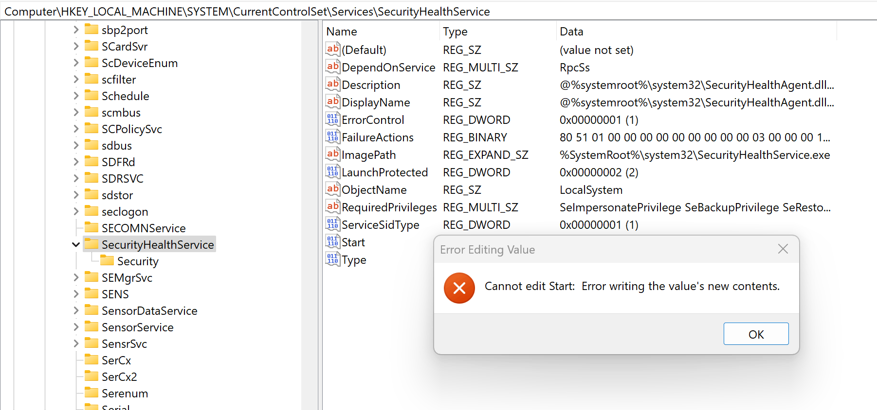The width and height of the screenshot is (877, 410).
Task: Click the FailureActions binary value icon
Action: (x=333, y=137)
